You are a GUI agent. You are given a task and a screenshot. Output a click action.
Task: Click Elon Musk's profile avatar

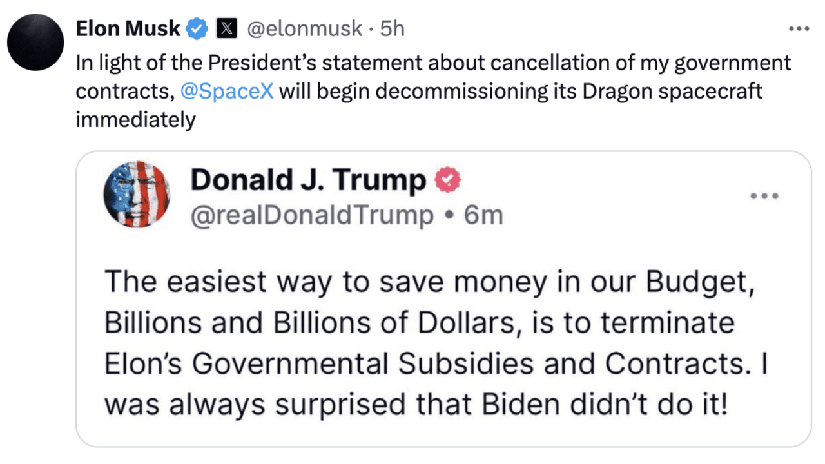tap(35, 41)
